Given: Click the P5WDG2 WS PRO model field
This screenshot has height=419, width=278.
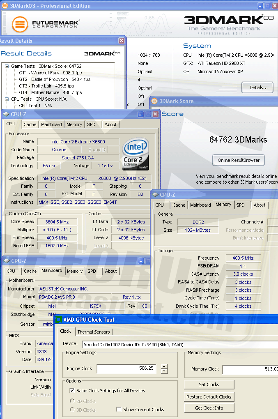Looking at the screenshot, I should (x=74, y=297).
